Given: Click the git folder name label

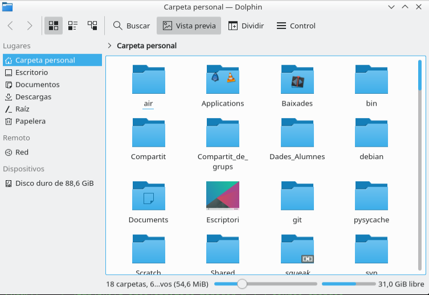Looking at the screenshot, I should (297, 220).
